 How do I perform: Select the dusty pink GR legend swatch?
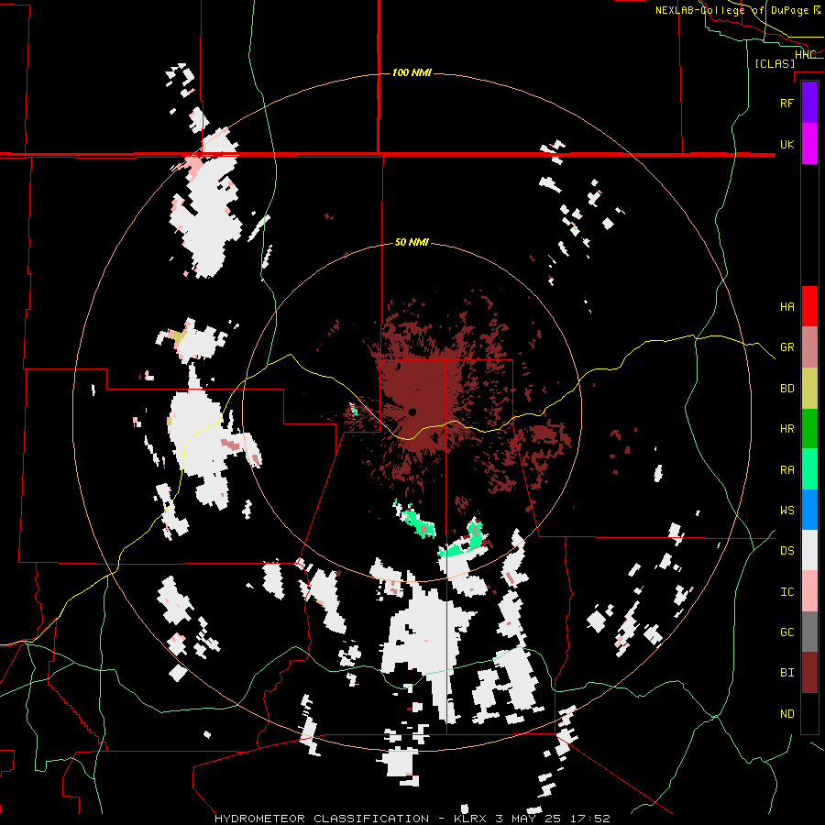809,347
